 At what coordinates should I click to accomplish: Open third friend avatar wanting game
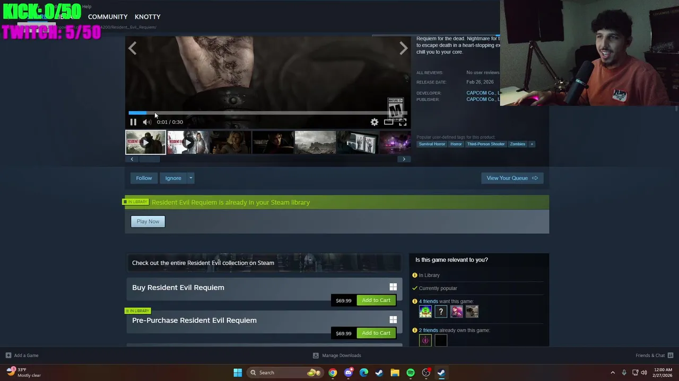click(x=456, y=312)
